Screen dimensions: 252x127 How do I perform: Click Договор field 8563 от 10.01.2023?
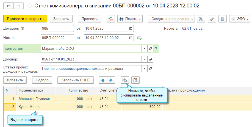tap(91, 59)
